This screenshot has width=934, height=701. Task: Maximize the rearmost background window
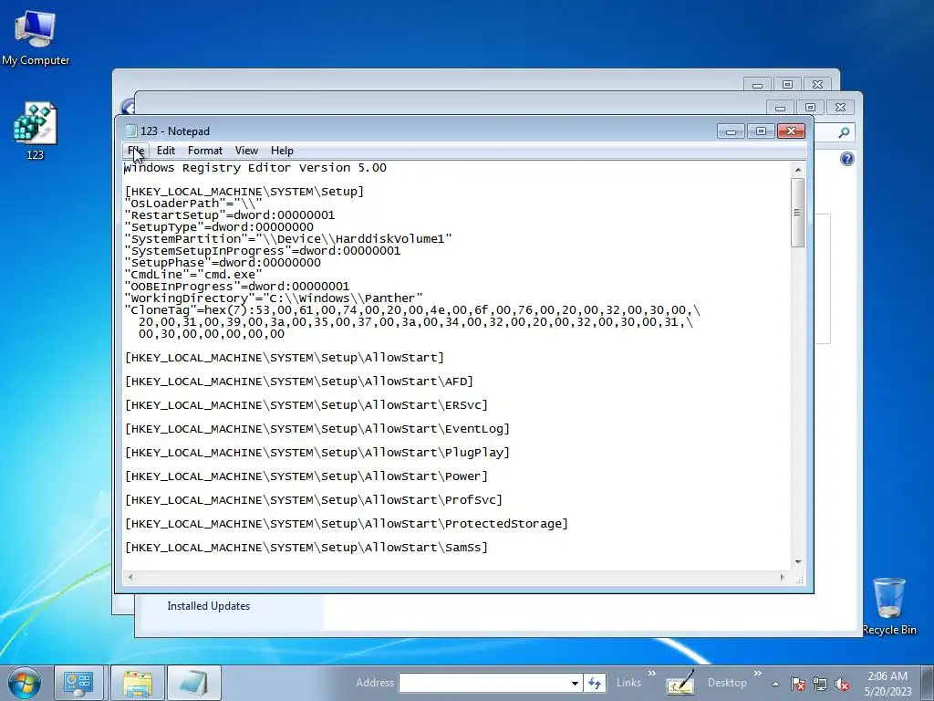coord(787,85)
